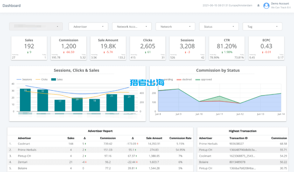Open the Advertiser filter dropdown
This screenshot has height=172, width=294.
89,27
